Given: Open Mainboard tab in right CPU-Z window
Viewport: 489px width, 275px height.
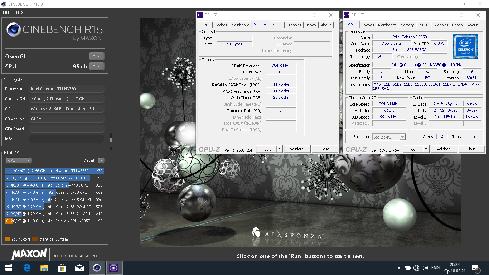Looking at the screenshot, I should (387, 25).
